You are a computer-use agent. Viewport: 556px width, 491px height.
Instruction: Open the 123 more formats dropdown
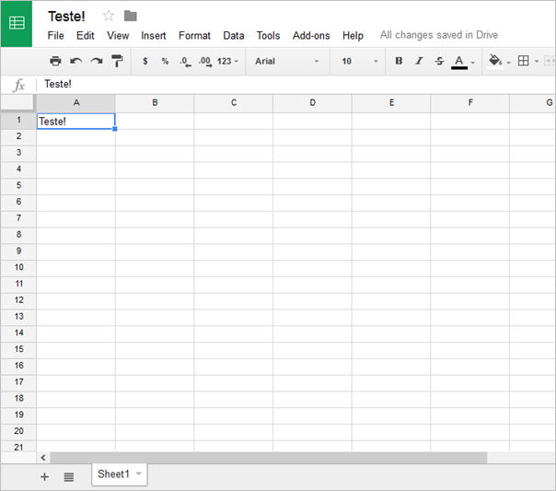[x=227, y=61]
